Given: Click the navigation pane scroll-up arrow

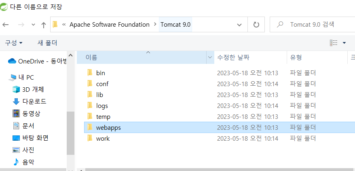Looking at the screenshot, I should 70,55.
